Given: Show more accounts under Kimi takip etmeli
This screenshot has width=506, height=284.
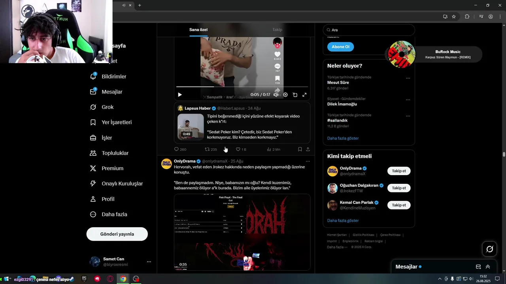Looking at the screenshot, I should tap(343, 220).
